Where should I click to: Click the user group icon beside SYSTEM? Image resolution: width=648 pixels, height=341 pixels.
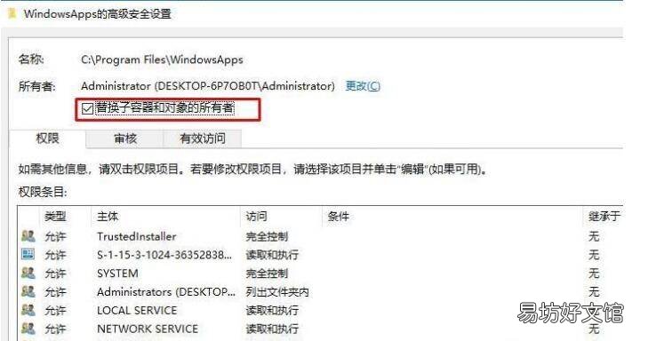[28, 273]
